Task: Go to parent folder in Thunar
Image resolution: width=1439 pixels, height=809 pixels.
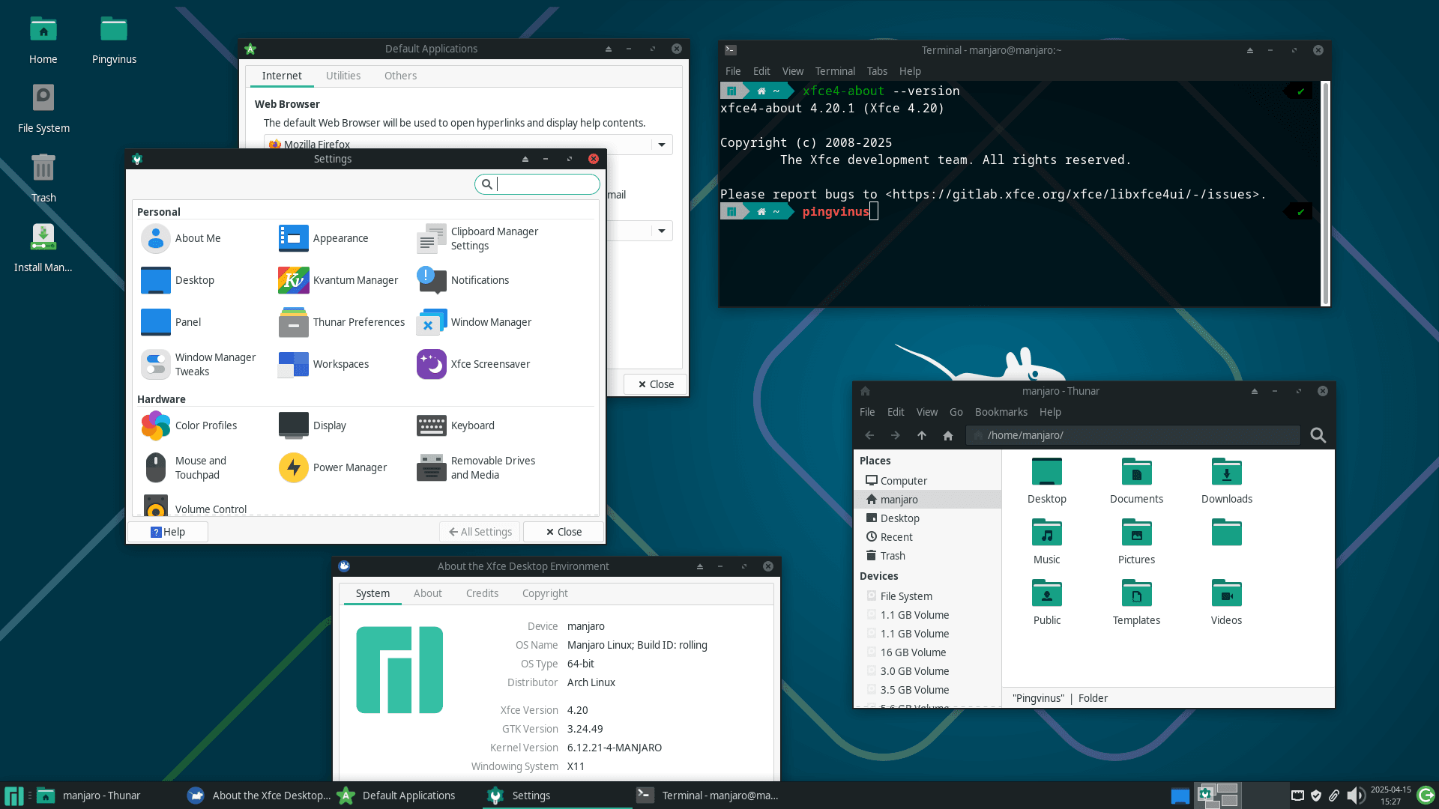Action: click(922, 435)
